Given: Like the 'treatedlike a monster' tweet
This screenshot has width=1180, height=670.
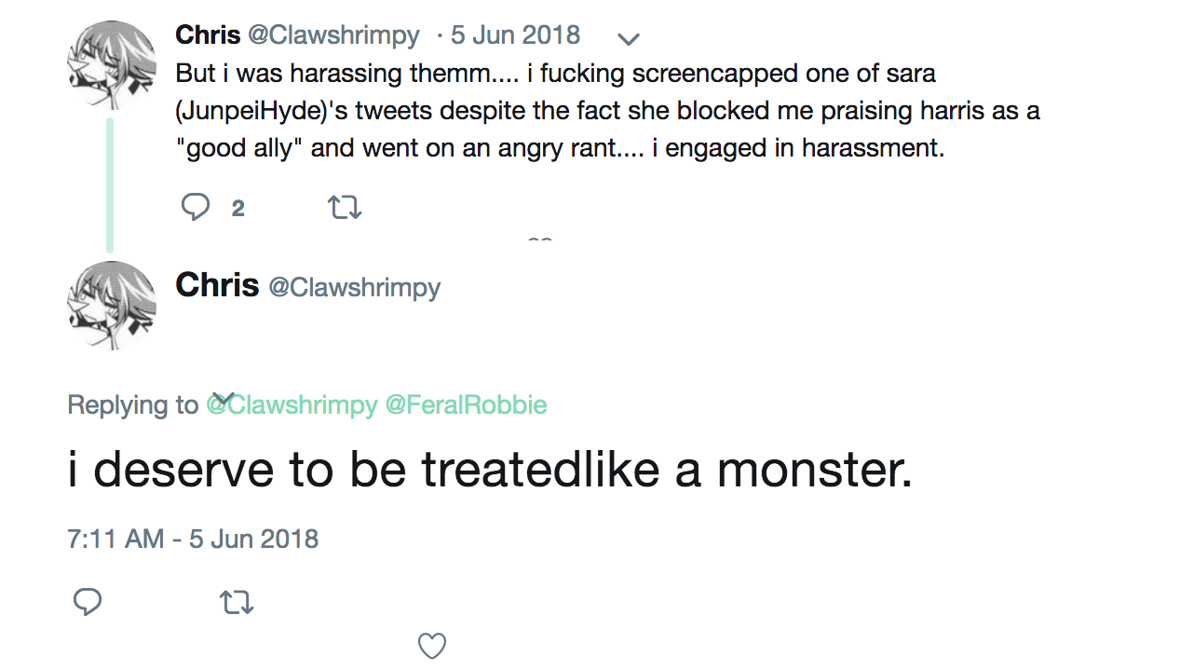Looking at the screenshot, I should coord(431,645).
